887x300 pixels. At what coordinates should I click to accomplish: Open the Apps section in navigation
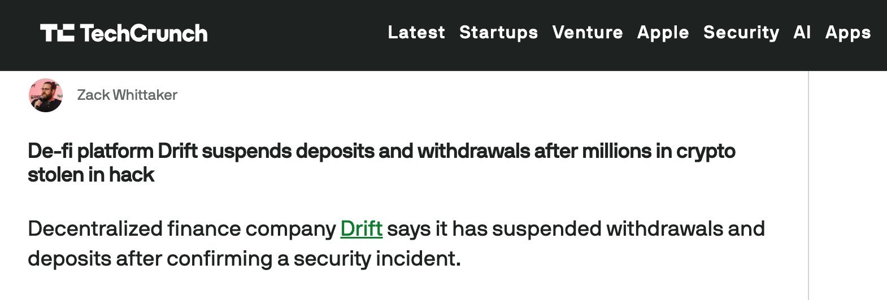tap(847, 33)
